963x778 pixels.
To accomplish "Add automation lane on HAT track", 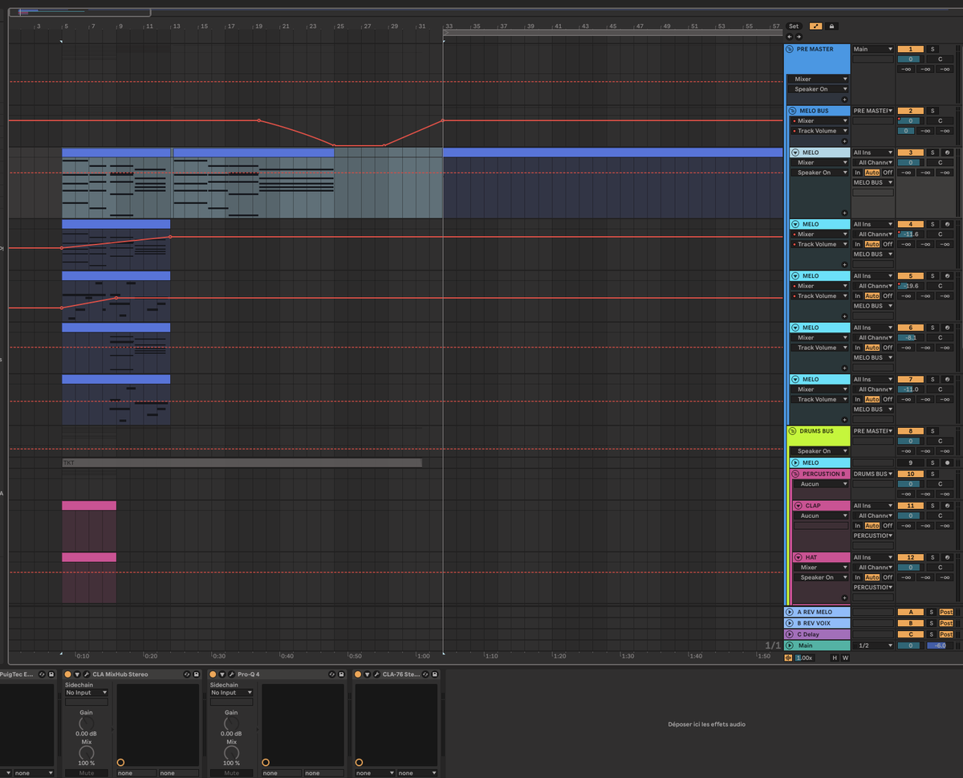I will [x=844, y=597].
